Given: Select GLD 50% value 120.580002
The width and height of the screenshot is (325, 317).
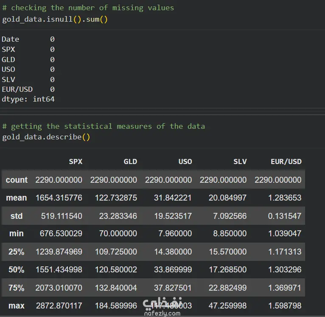Looking at the screenshot, I should pos(116,270).
